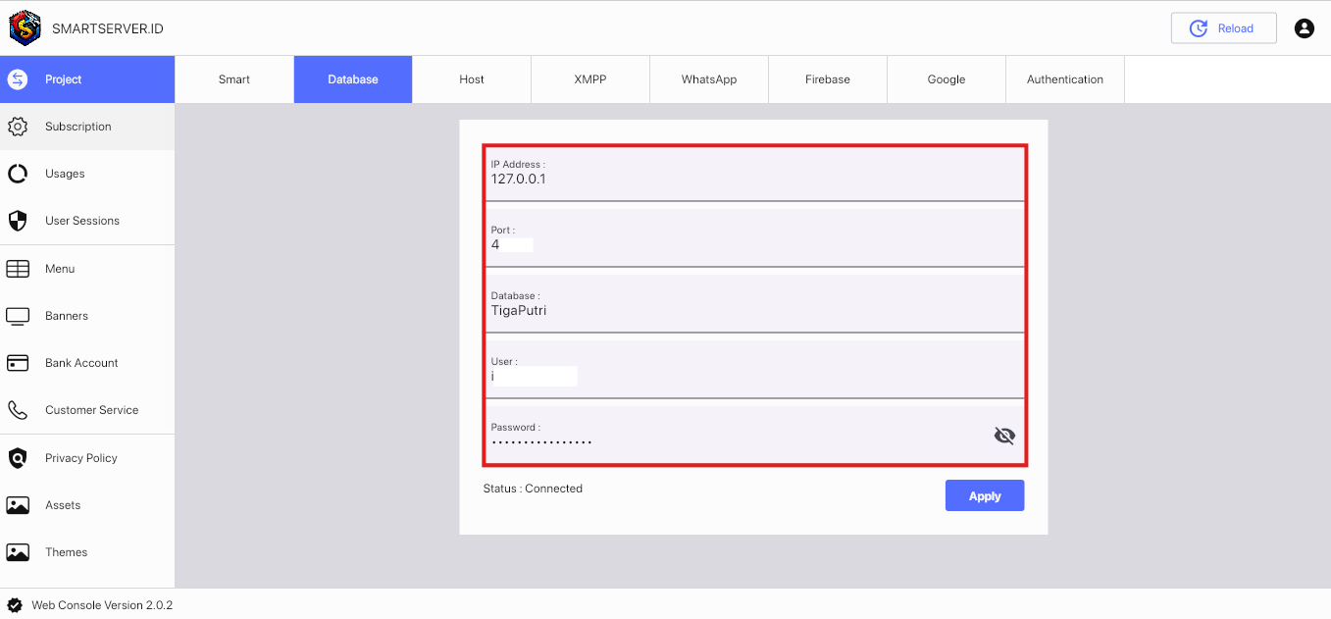Click the SMARTSERVER.ID logo
The image size is (1331, 619).
click(x=25, y=27)
